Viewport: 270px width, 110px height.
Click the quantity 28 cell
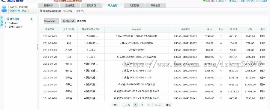click(x=221, y=91)
